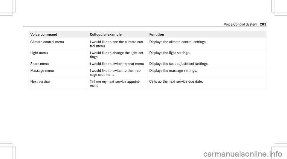The image size is (287, 159).
Task: Click the 'Voice command' column header
Action: tap(44, 35)
